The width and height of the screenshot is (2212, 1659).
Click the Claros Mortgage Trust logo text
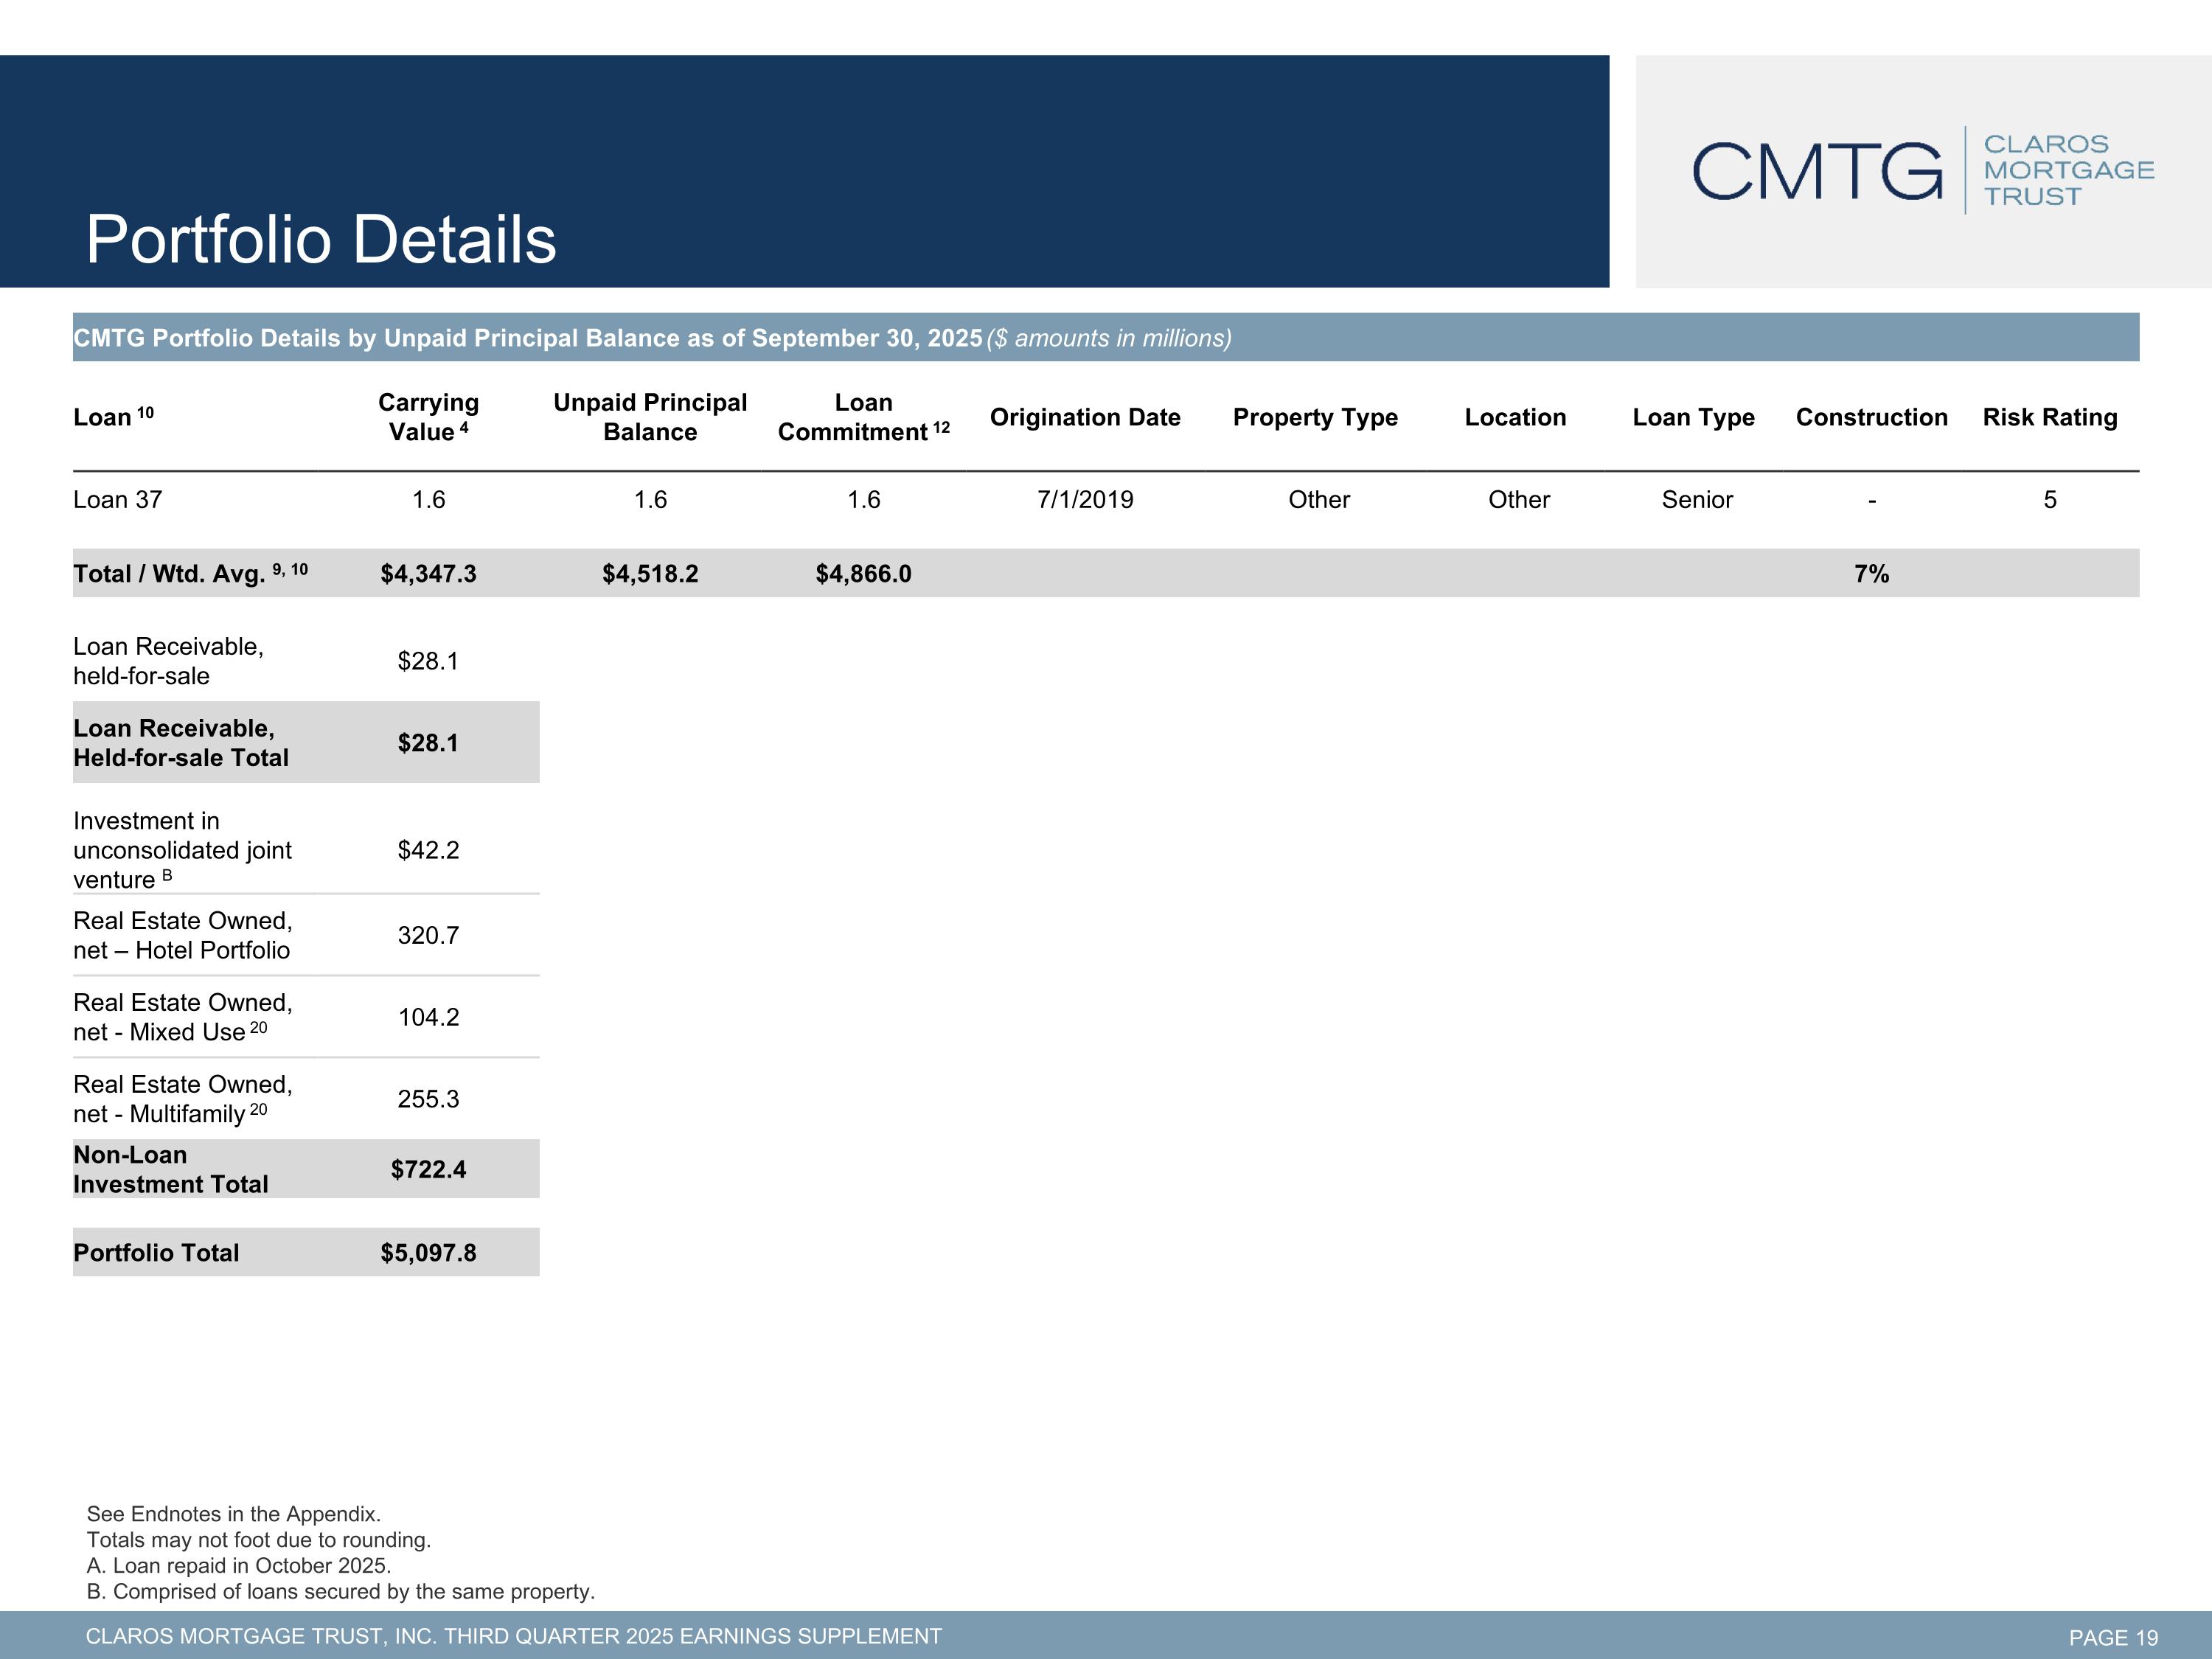[x=2068, y=170]
